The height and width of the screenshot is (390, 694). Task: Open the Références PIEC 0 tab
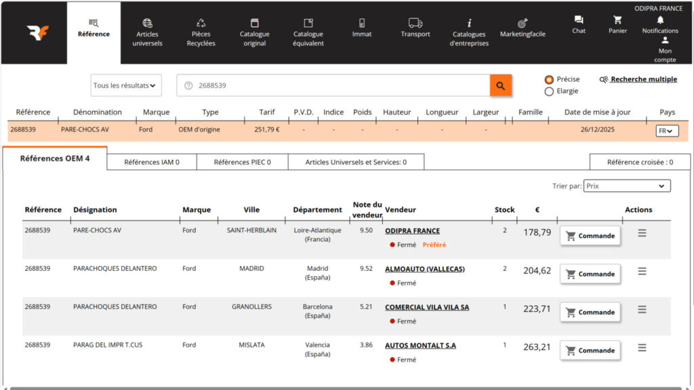(x=242, y=162)
